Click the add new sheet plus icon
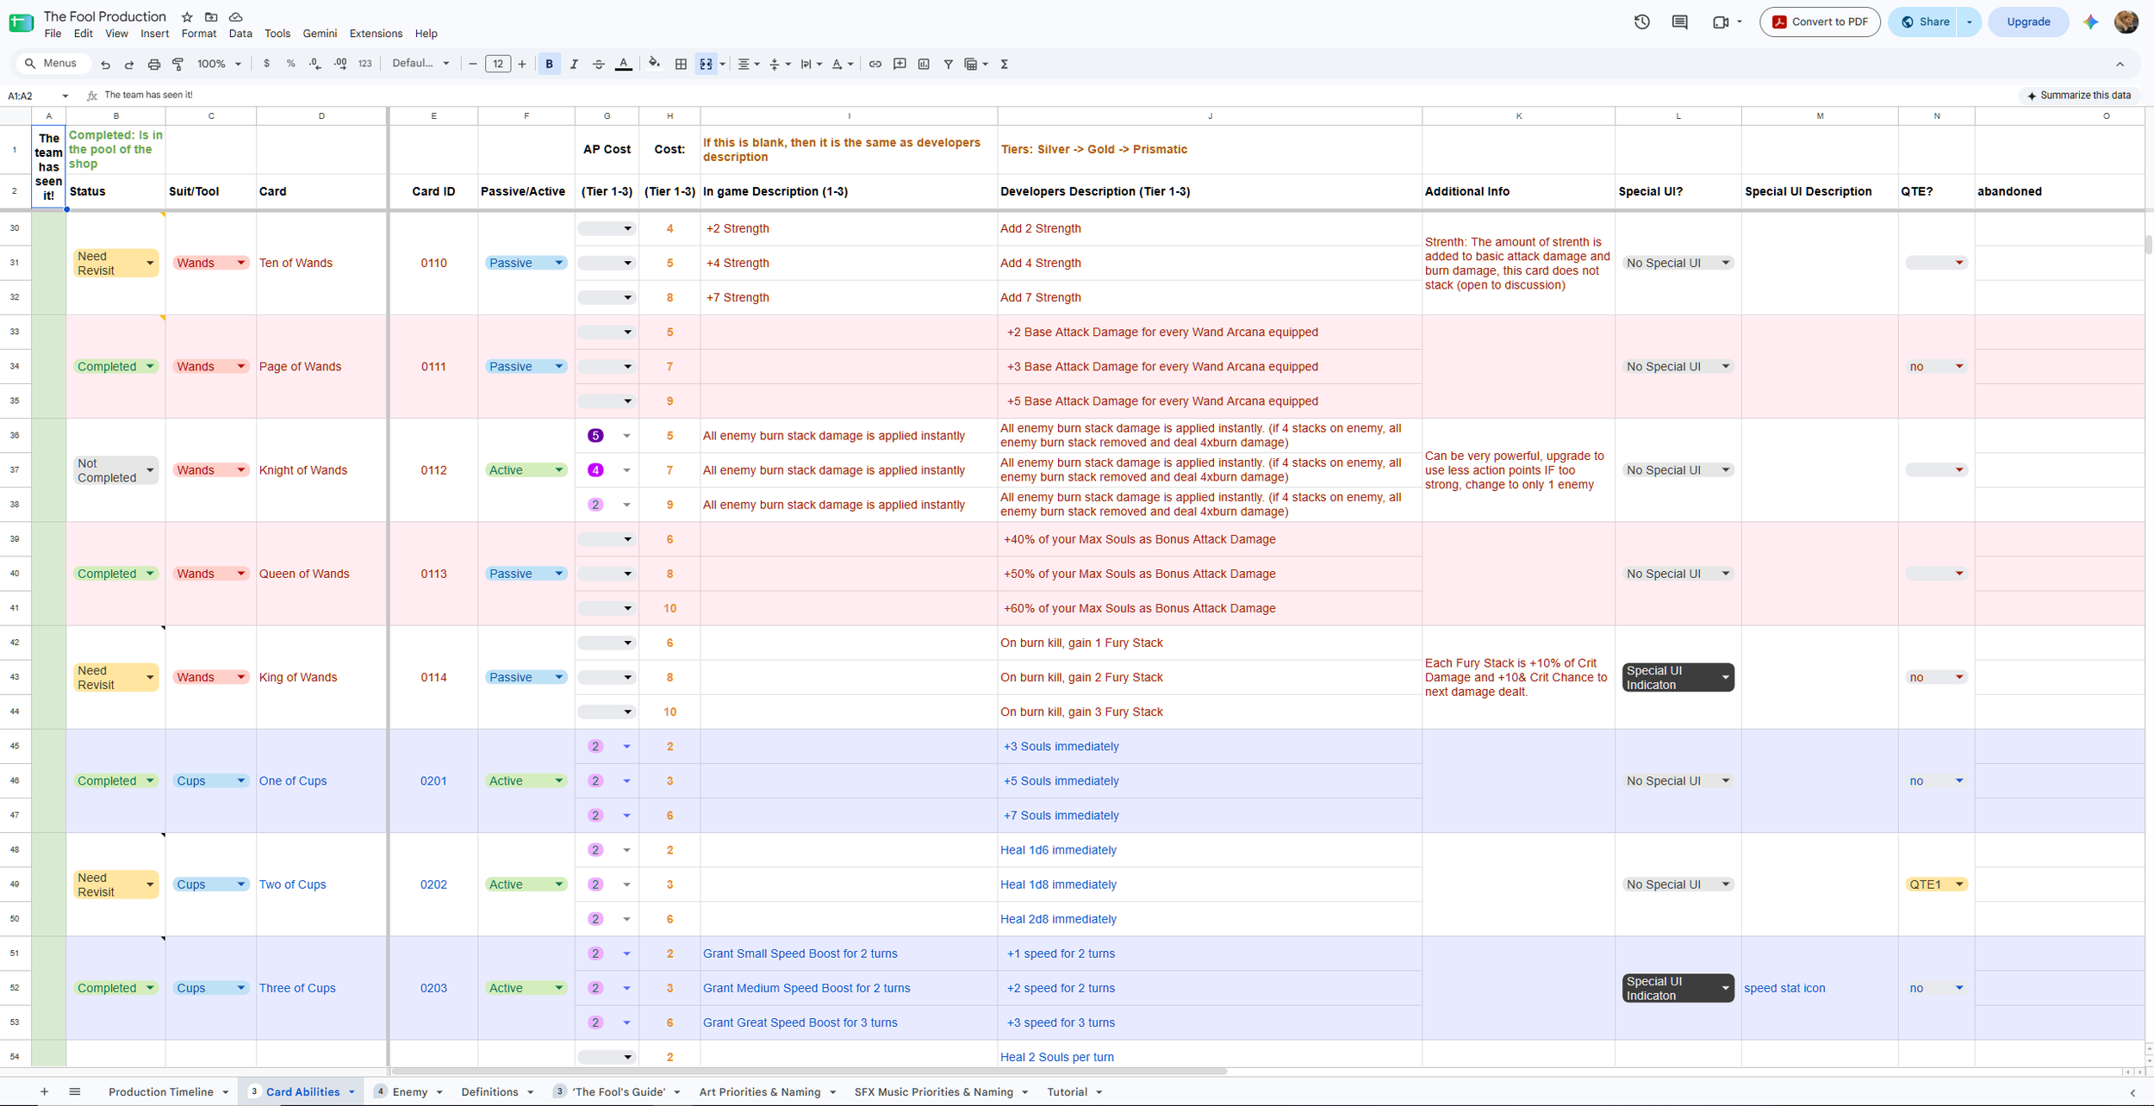This screenshot has height=1106, width=2154. 44,1091
